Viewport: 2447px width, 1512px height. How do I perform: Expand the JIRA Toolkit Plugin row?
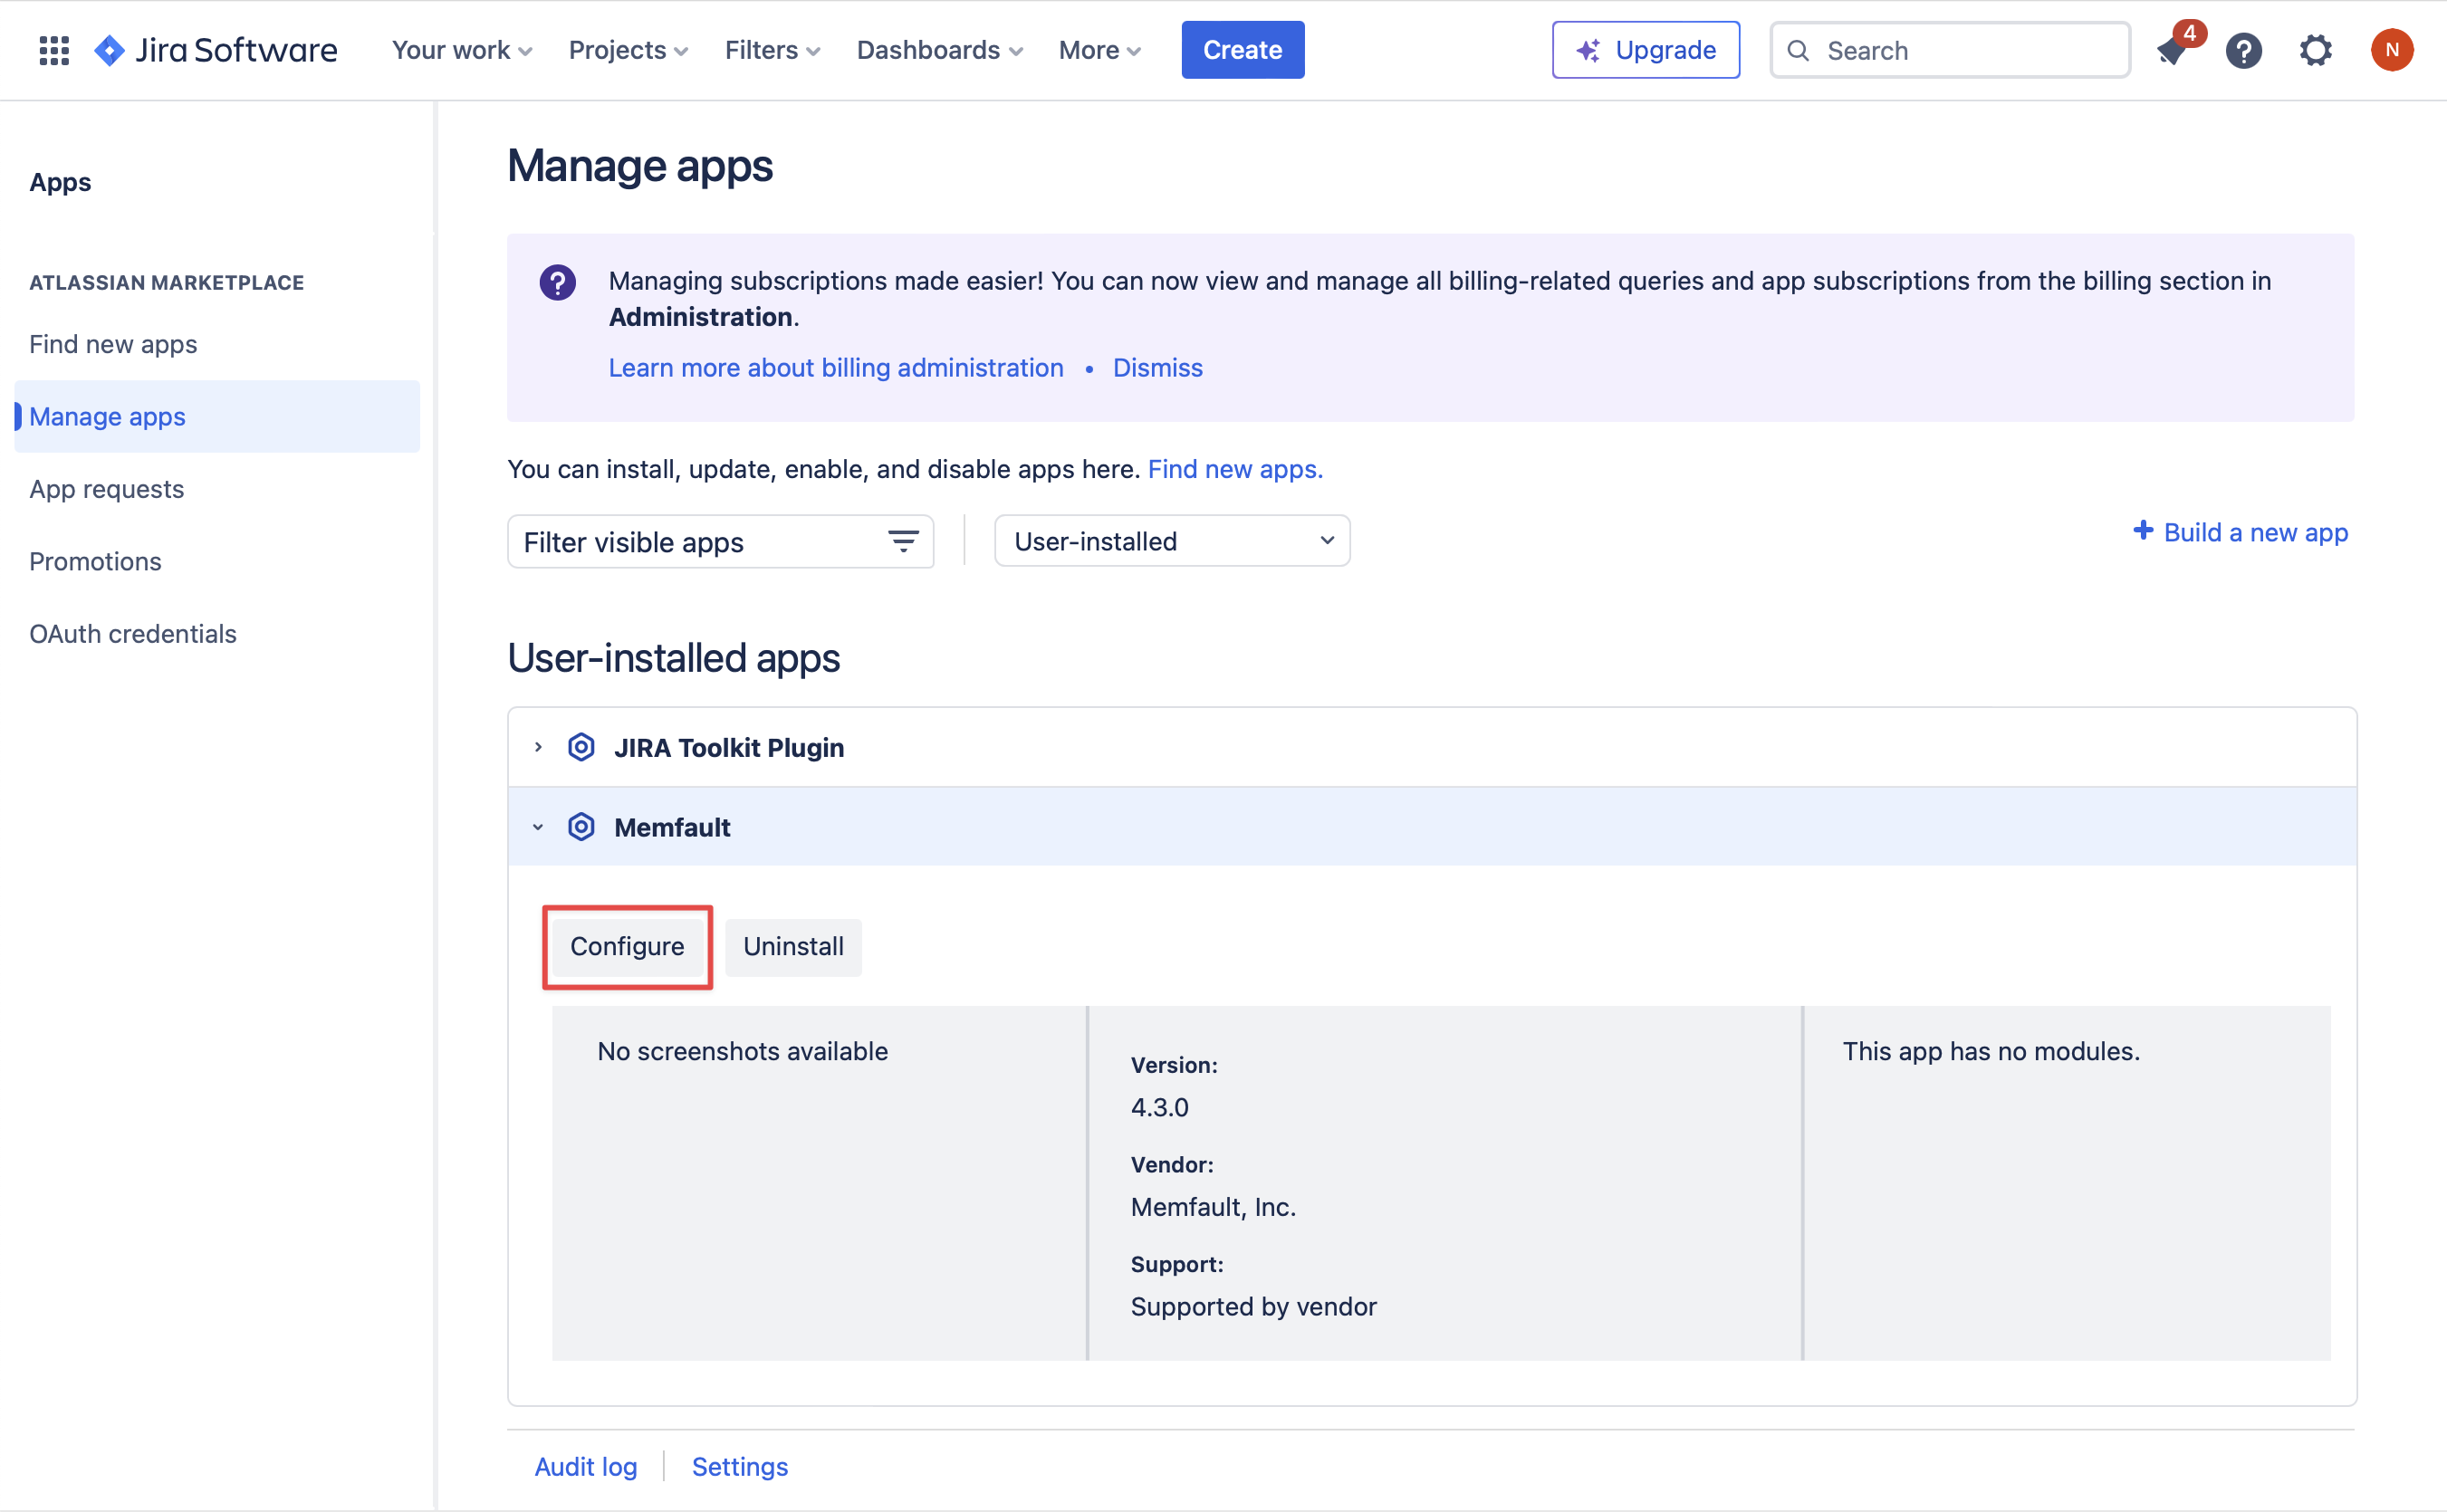(x=538, y=746)
